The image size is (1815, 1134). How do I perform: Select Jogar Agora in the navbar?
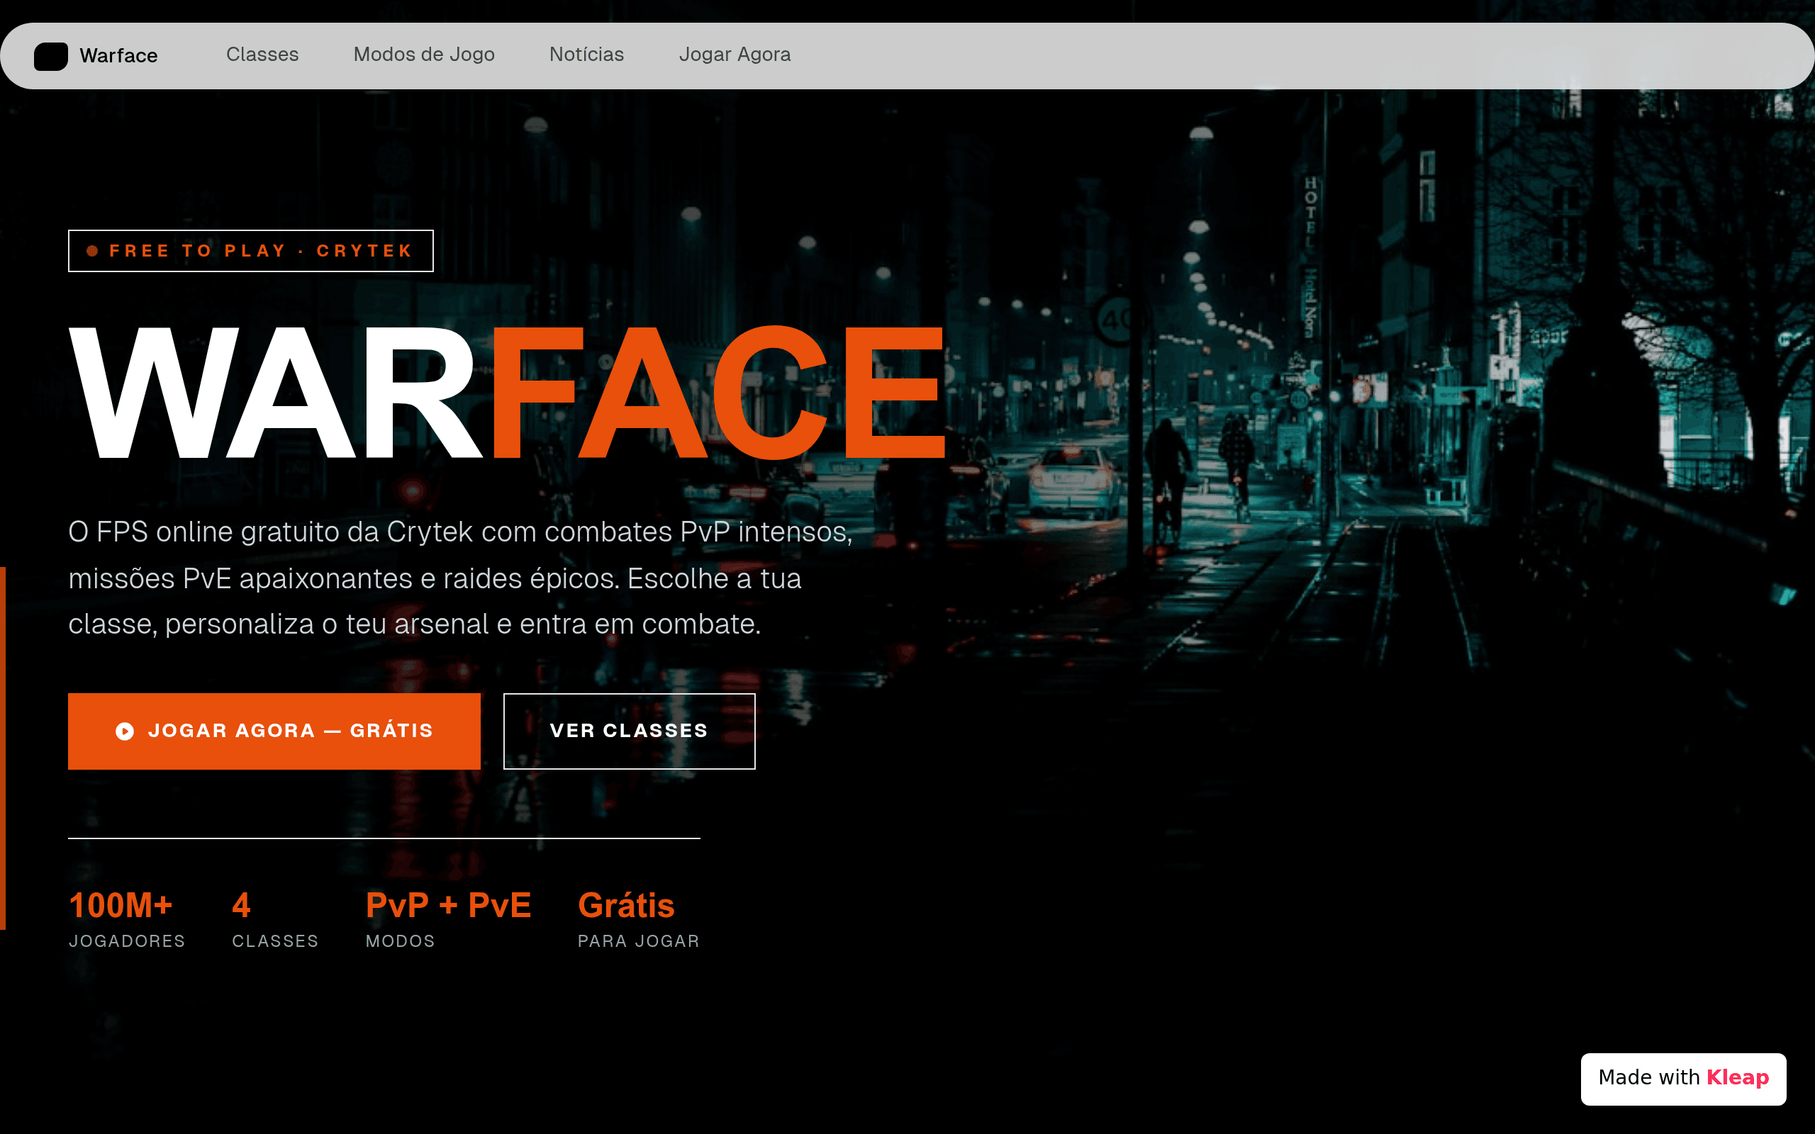click(735, 55)
